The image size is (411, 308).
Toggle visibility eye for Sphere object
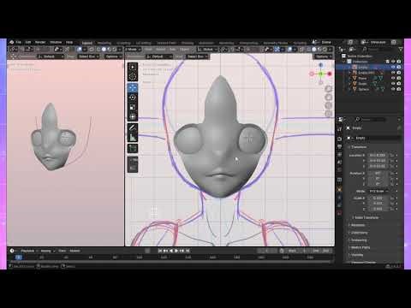(393, 89)
